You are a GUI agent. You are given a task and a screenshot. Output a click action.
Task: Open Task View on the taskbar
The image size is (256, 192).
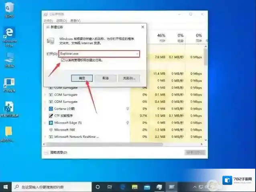tap(110, 187)
